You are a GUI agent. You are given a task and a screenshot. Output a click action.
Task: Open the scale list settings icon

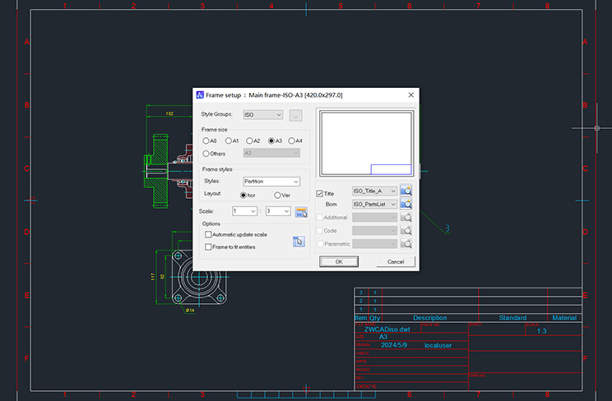tap(301, 211)
